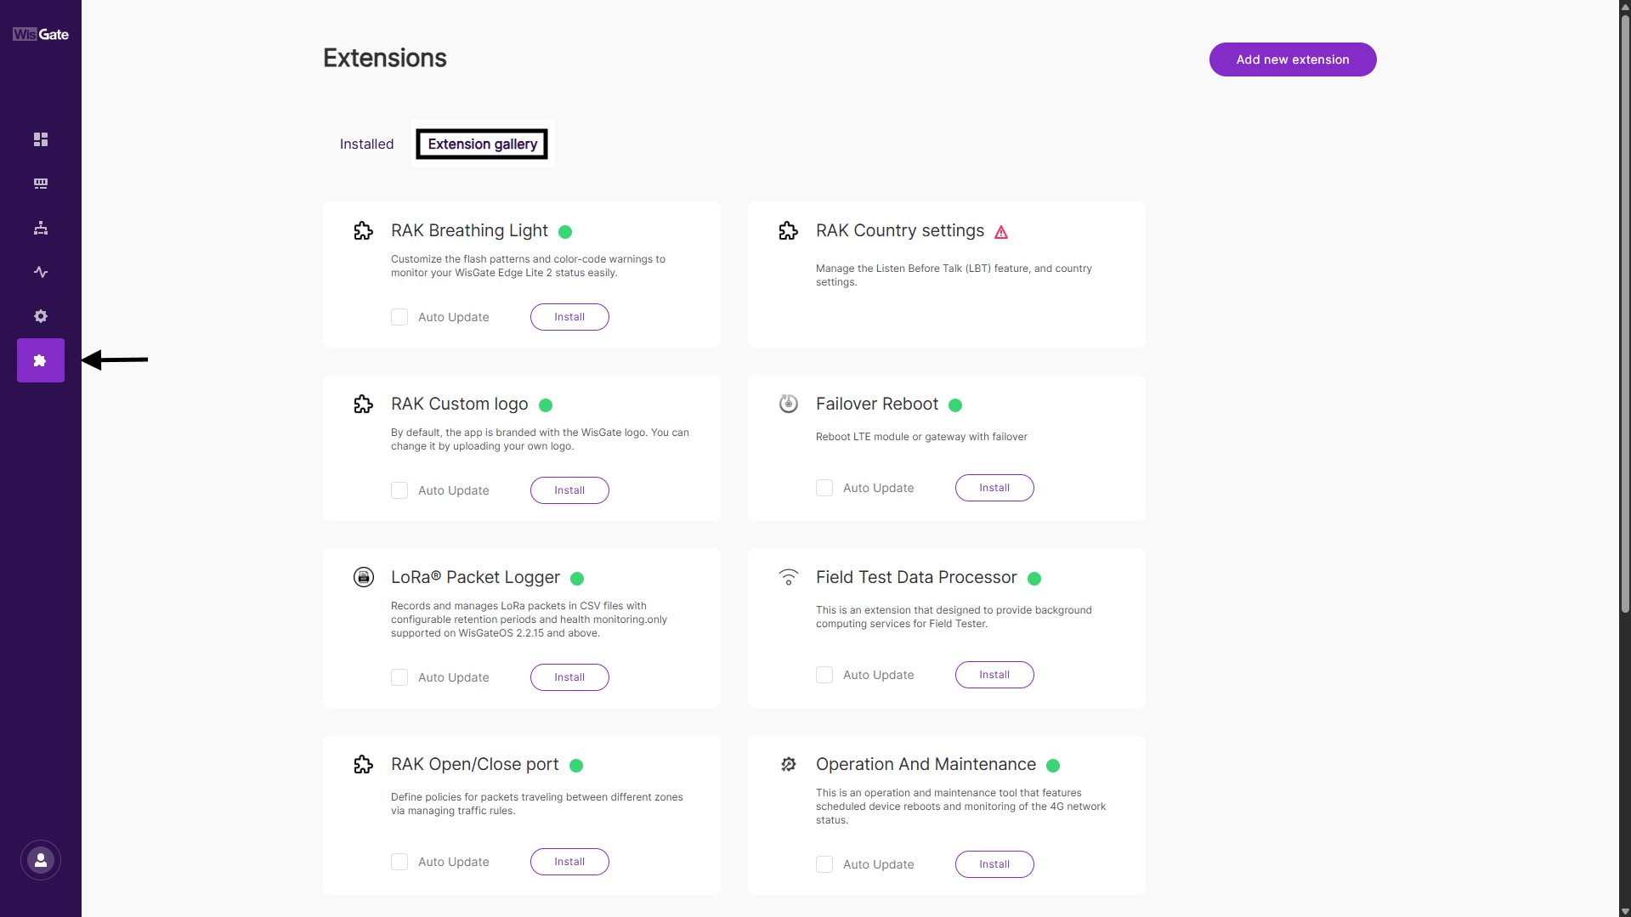
Task: Click the Operation And Maintenance gear icon
Action: pyautogui.click(x=789, y=764)
